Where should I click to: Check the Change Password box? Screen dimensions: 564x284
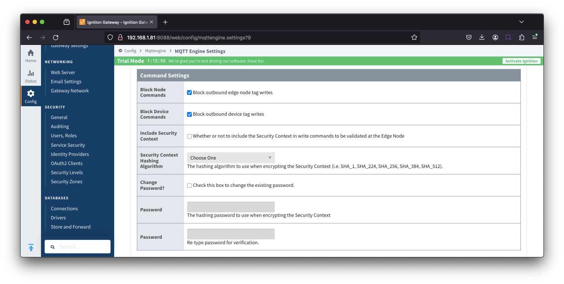[x=189, y=185]
